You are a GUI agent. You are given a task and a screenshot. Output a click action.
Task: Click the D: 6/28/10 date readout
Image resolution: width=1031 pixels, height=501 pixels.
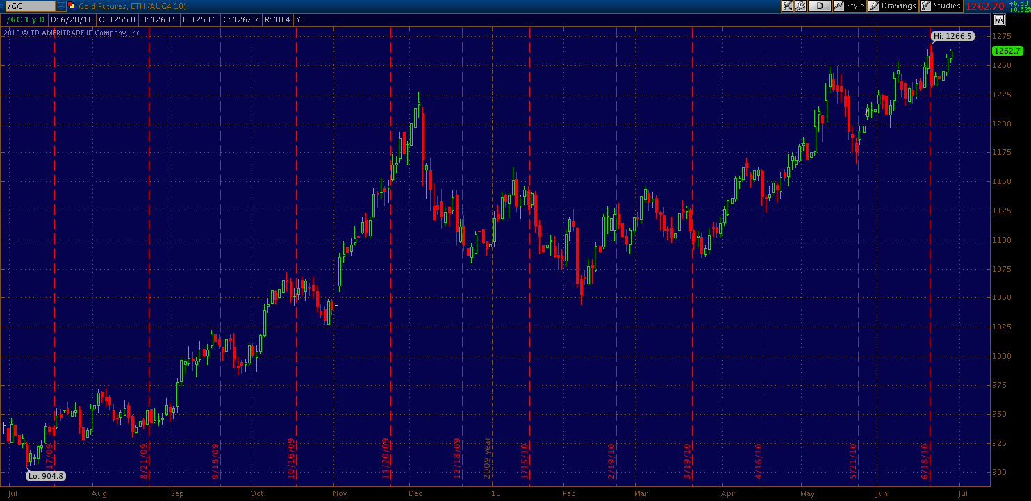72,19
